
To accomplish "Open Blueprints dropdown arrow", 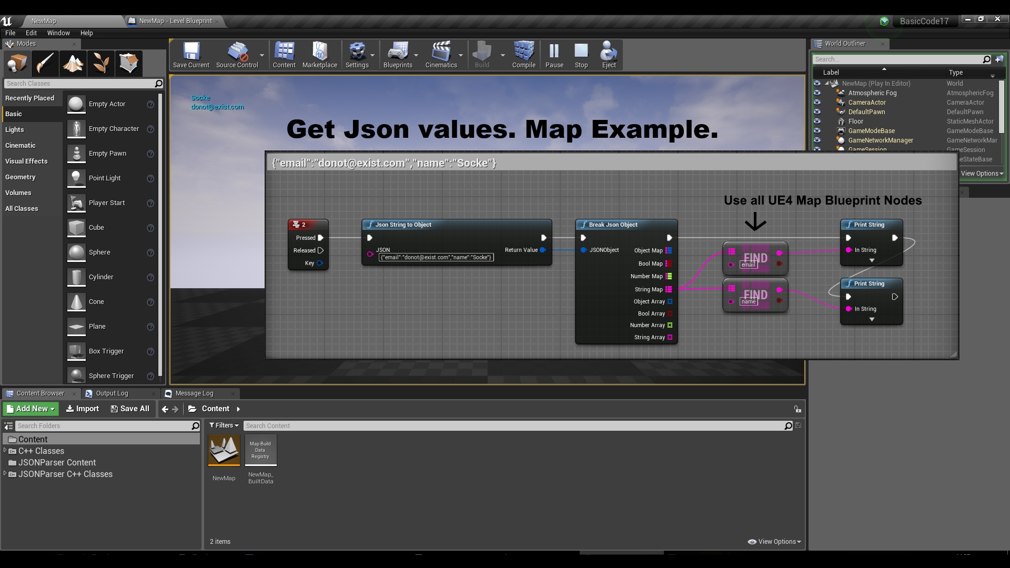I will [416, 55].
